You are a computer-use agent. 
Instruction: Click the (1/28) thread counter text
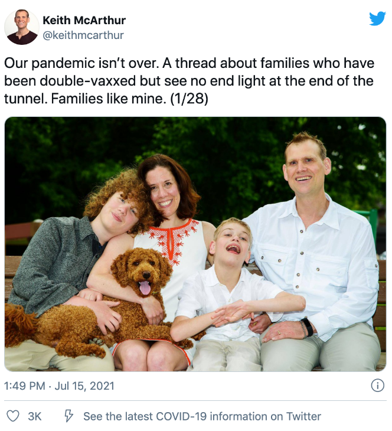(189, 99)
